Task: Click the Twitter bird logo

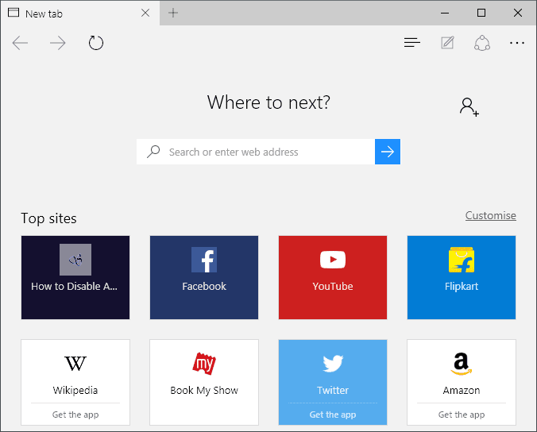Action: pos(333,363)
